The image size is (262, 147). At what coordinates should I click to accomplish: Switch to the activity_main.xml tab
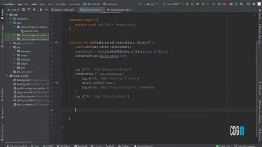(x=64, y=10)
